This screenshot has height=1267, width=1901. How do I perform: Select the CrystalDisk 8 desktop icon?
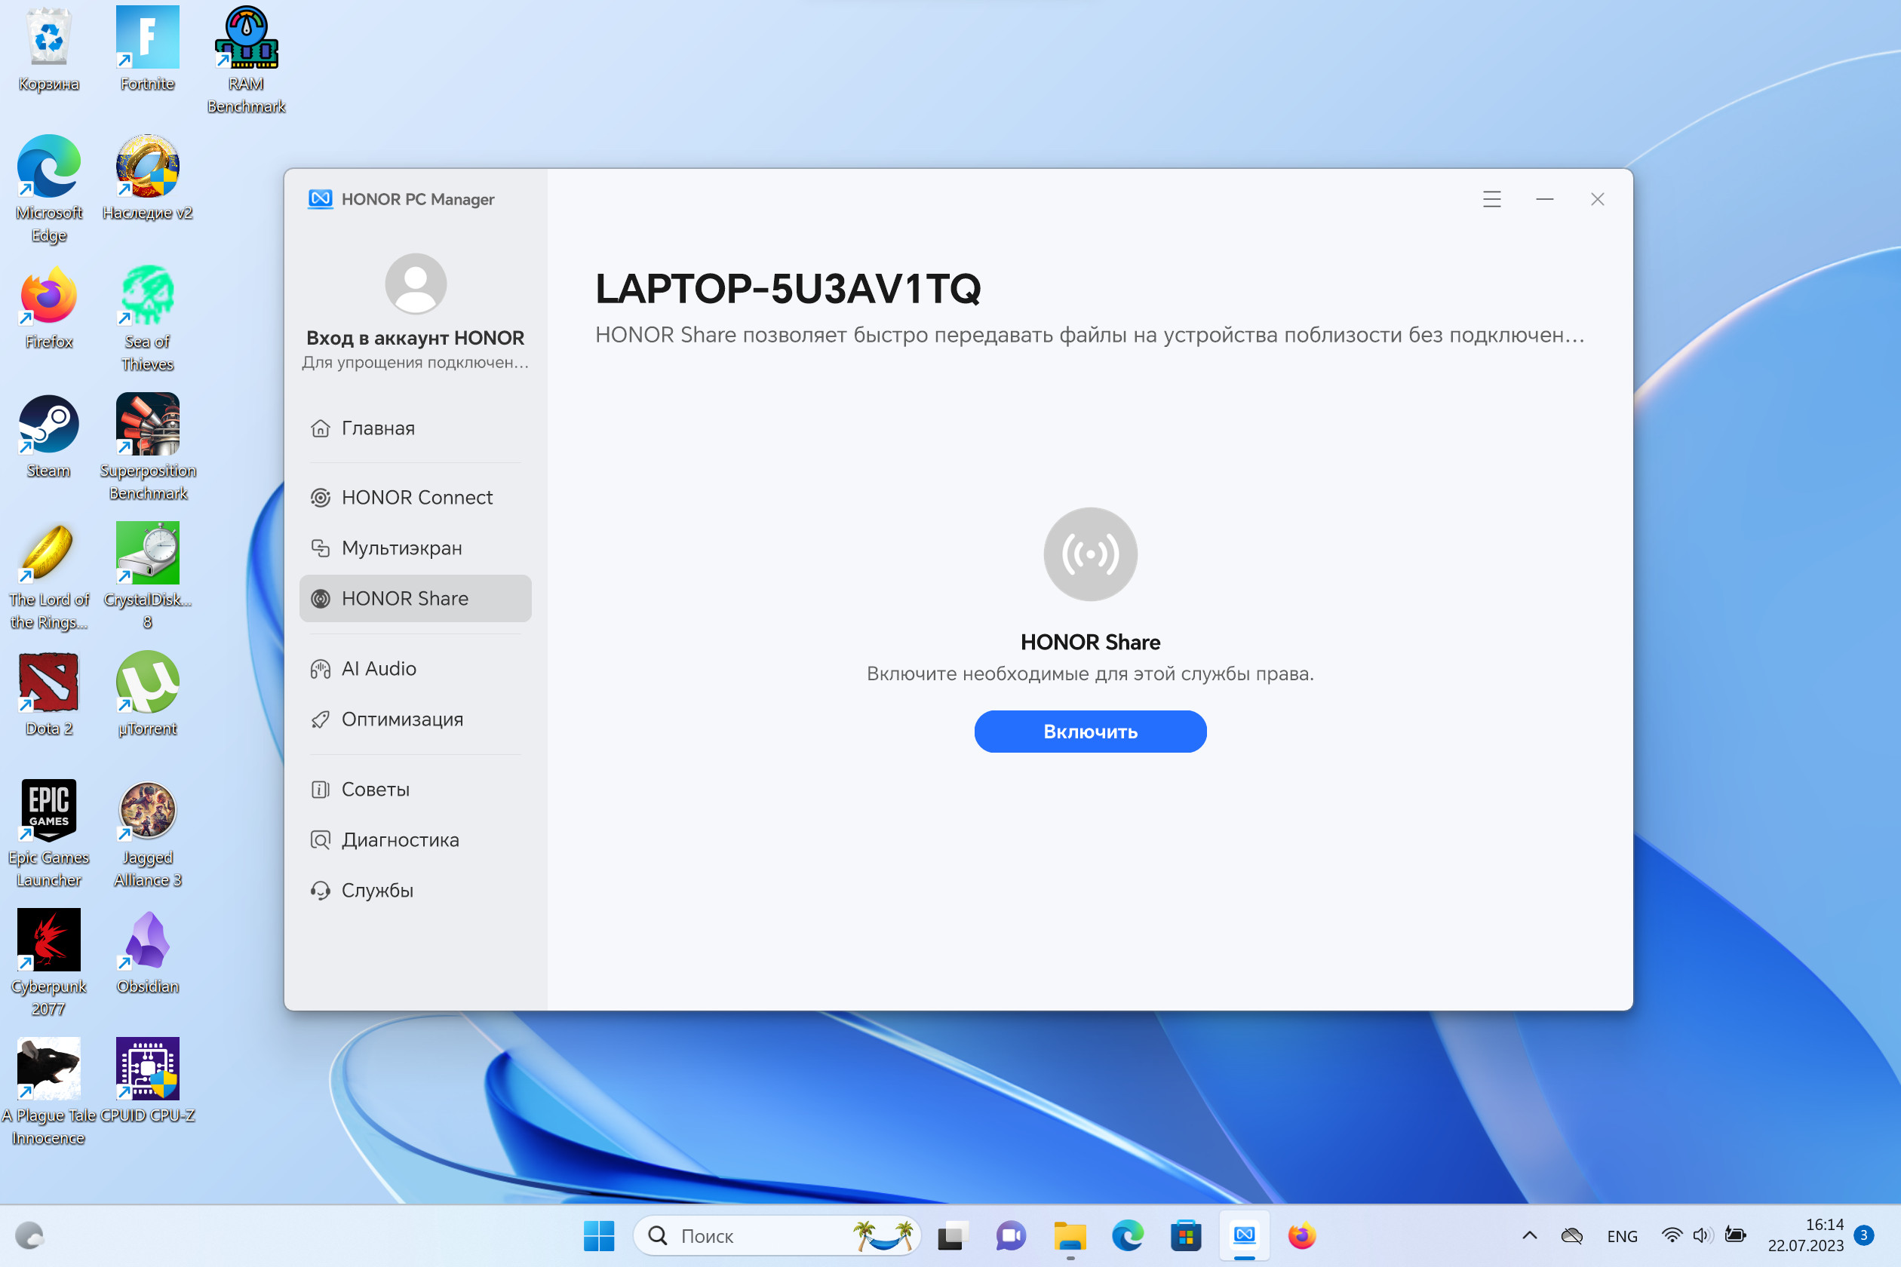(x=147, y=577)
